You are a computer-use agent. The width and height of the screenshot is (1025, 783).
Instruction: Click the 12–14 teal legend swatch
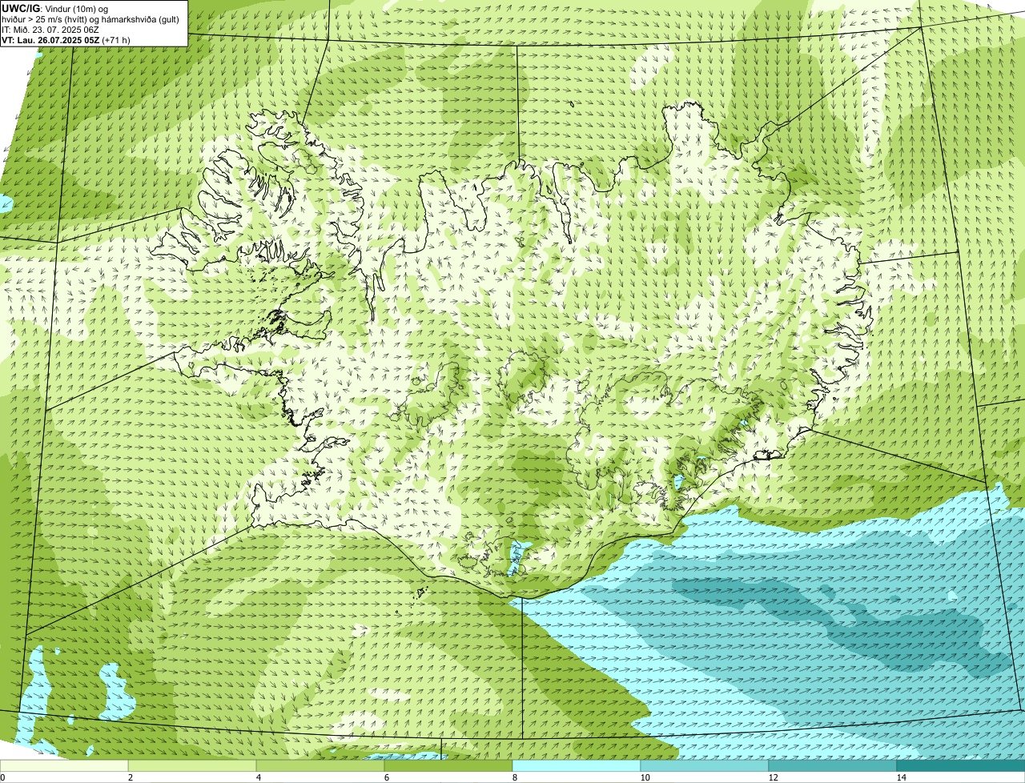[833, 765]
